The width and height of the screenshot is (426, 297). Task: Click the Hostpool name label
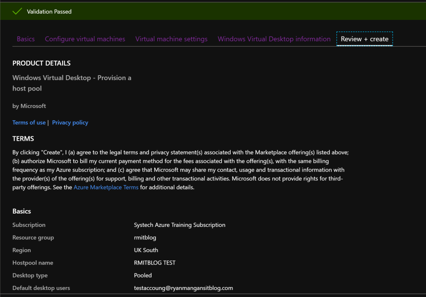[33, 263]
